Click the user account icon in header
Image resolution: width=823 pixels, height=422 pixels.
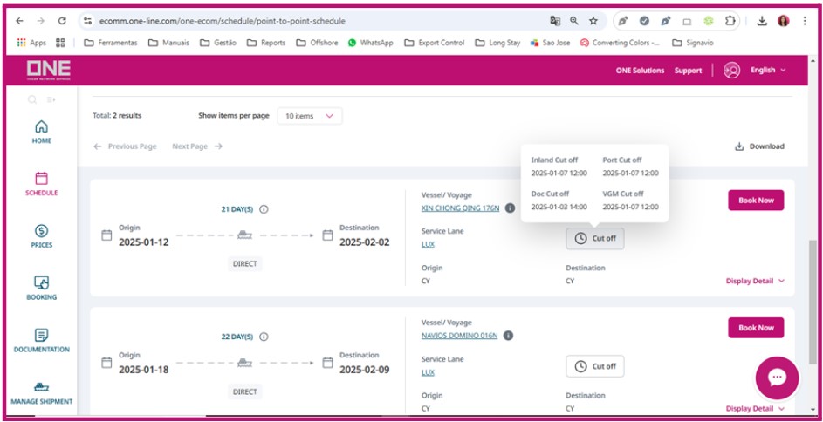[731, 71]
